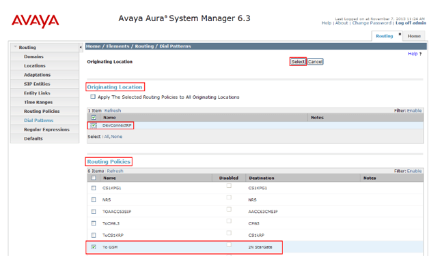Sort Originating Location table by Name

point(109,117)
